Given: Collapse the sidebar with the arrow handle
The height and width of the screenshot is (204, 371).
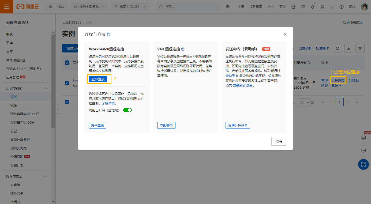Looking at the screenshot, I should (x=58, y=109).
